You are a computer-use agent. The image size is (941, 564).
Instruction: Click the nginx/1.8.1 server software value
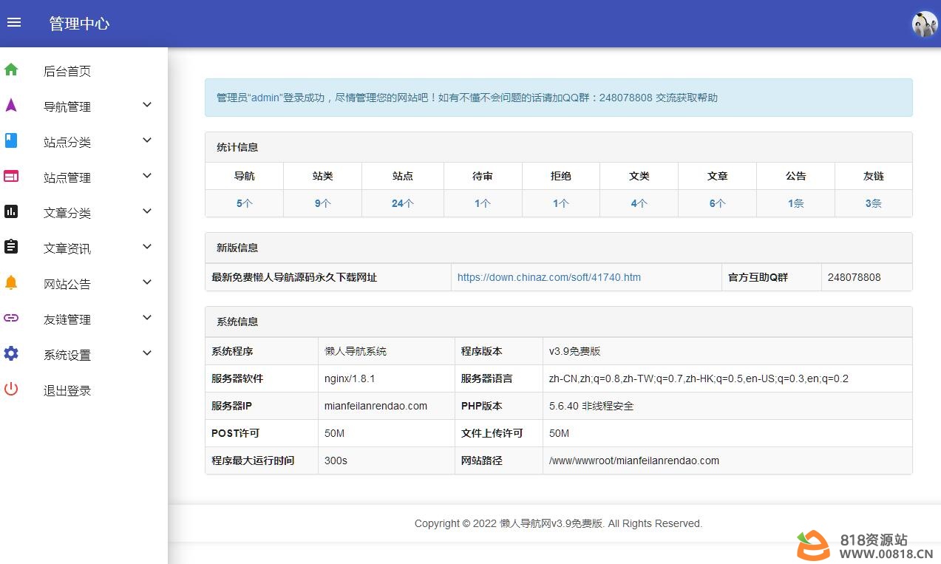pyautogui.click(x=350, y=378)
